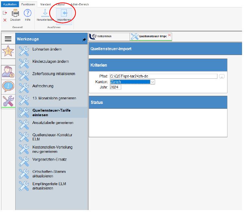The image size is (244, 212).
Task: Select Lohnarten ändern in the Werkzeuge list
Action: tap(47, 49)
